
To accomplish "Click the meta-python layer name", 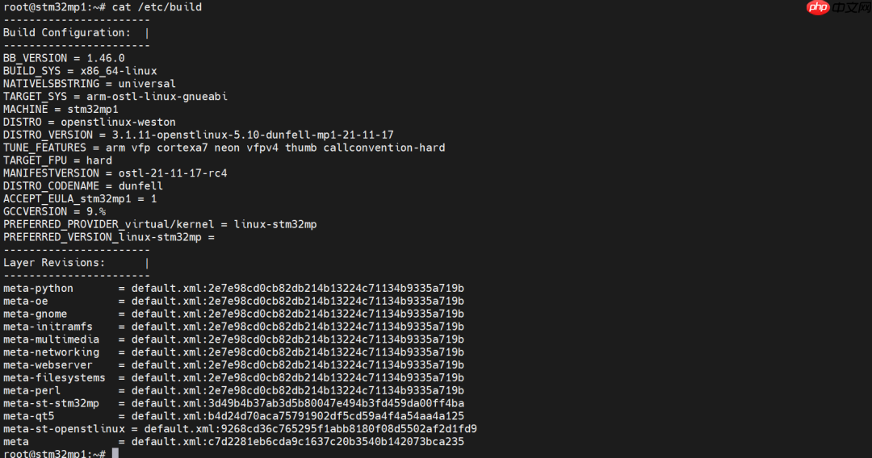I will click(39, 288).
